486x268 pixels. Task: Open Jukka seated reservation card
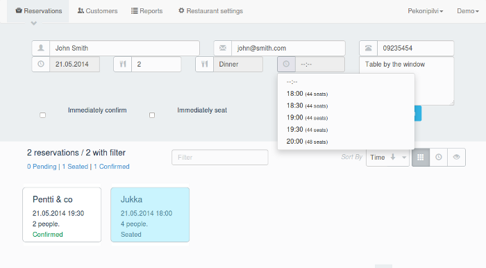(150, 215)
